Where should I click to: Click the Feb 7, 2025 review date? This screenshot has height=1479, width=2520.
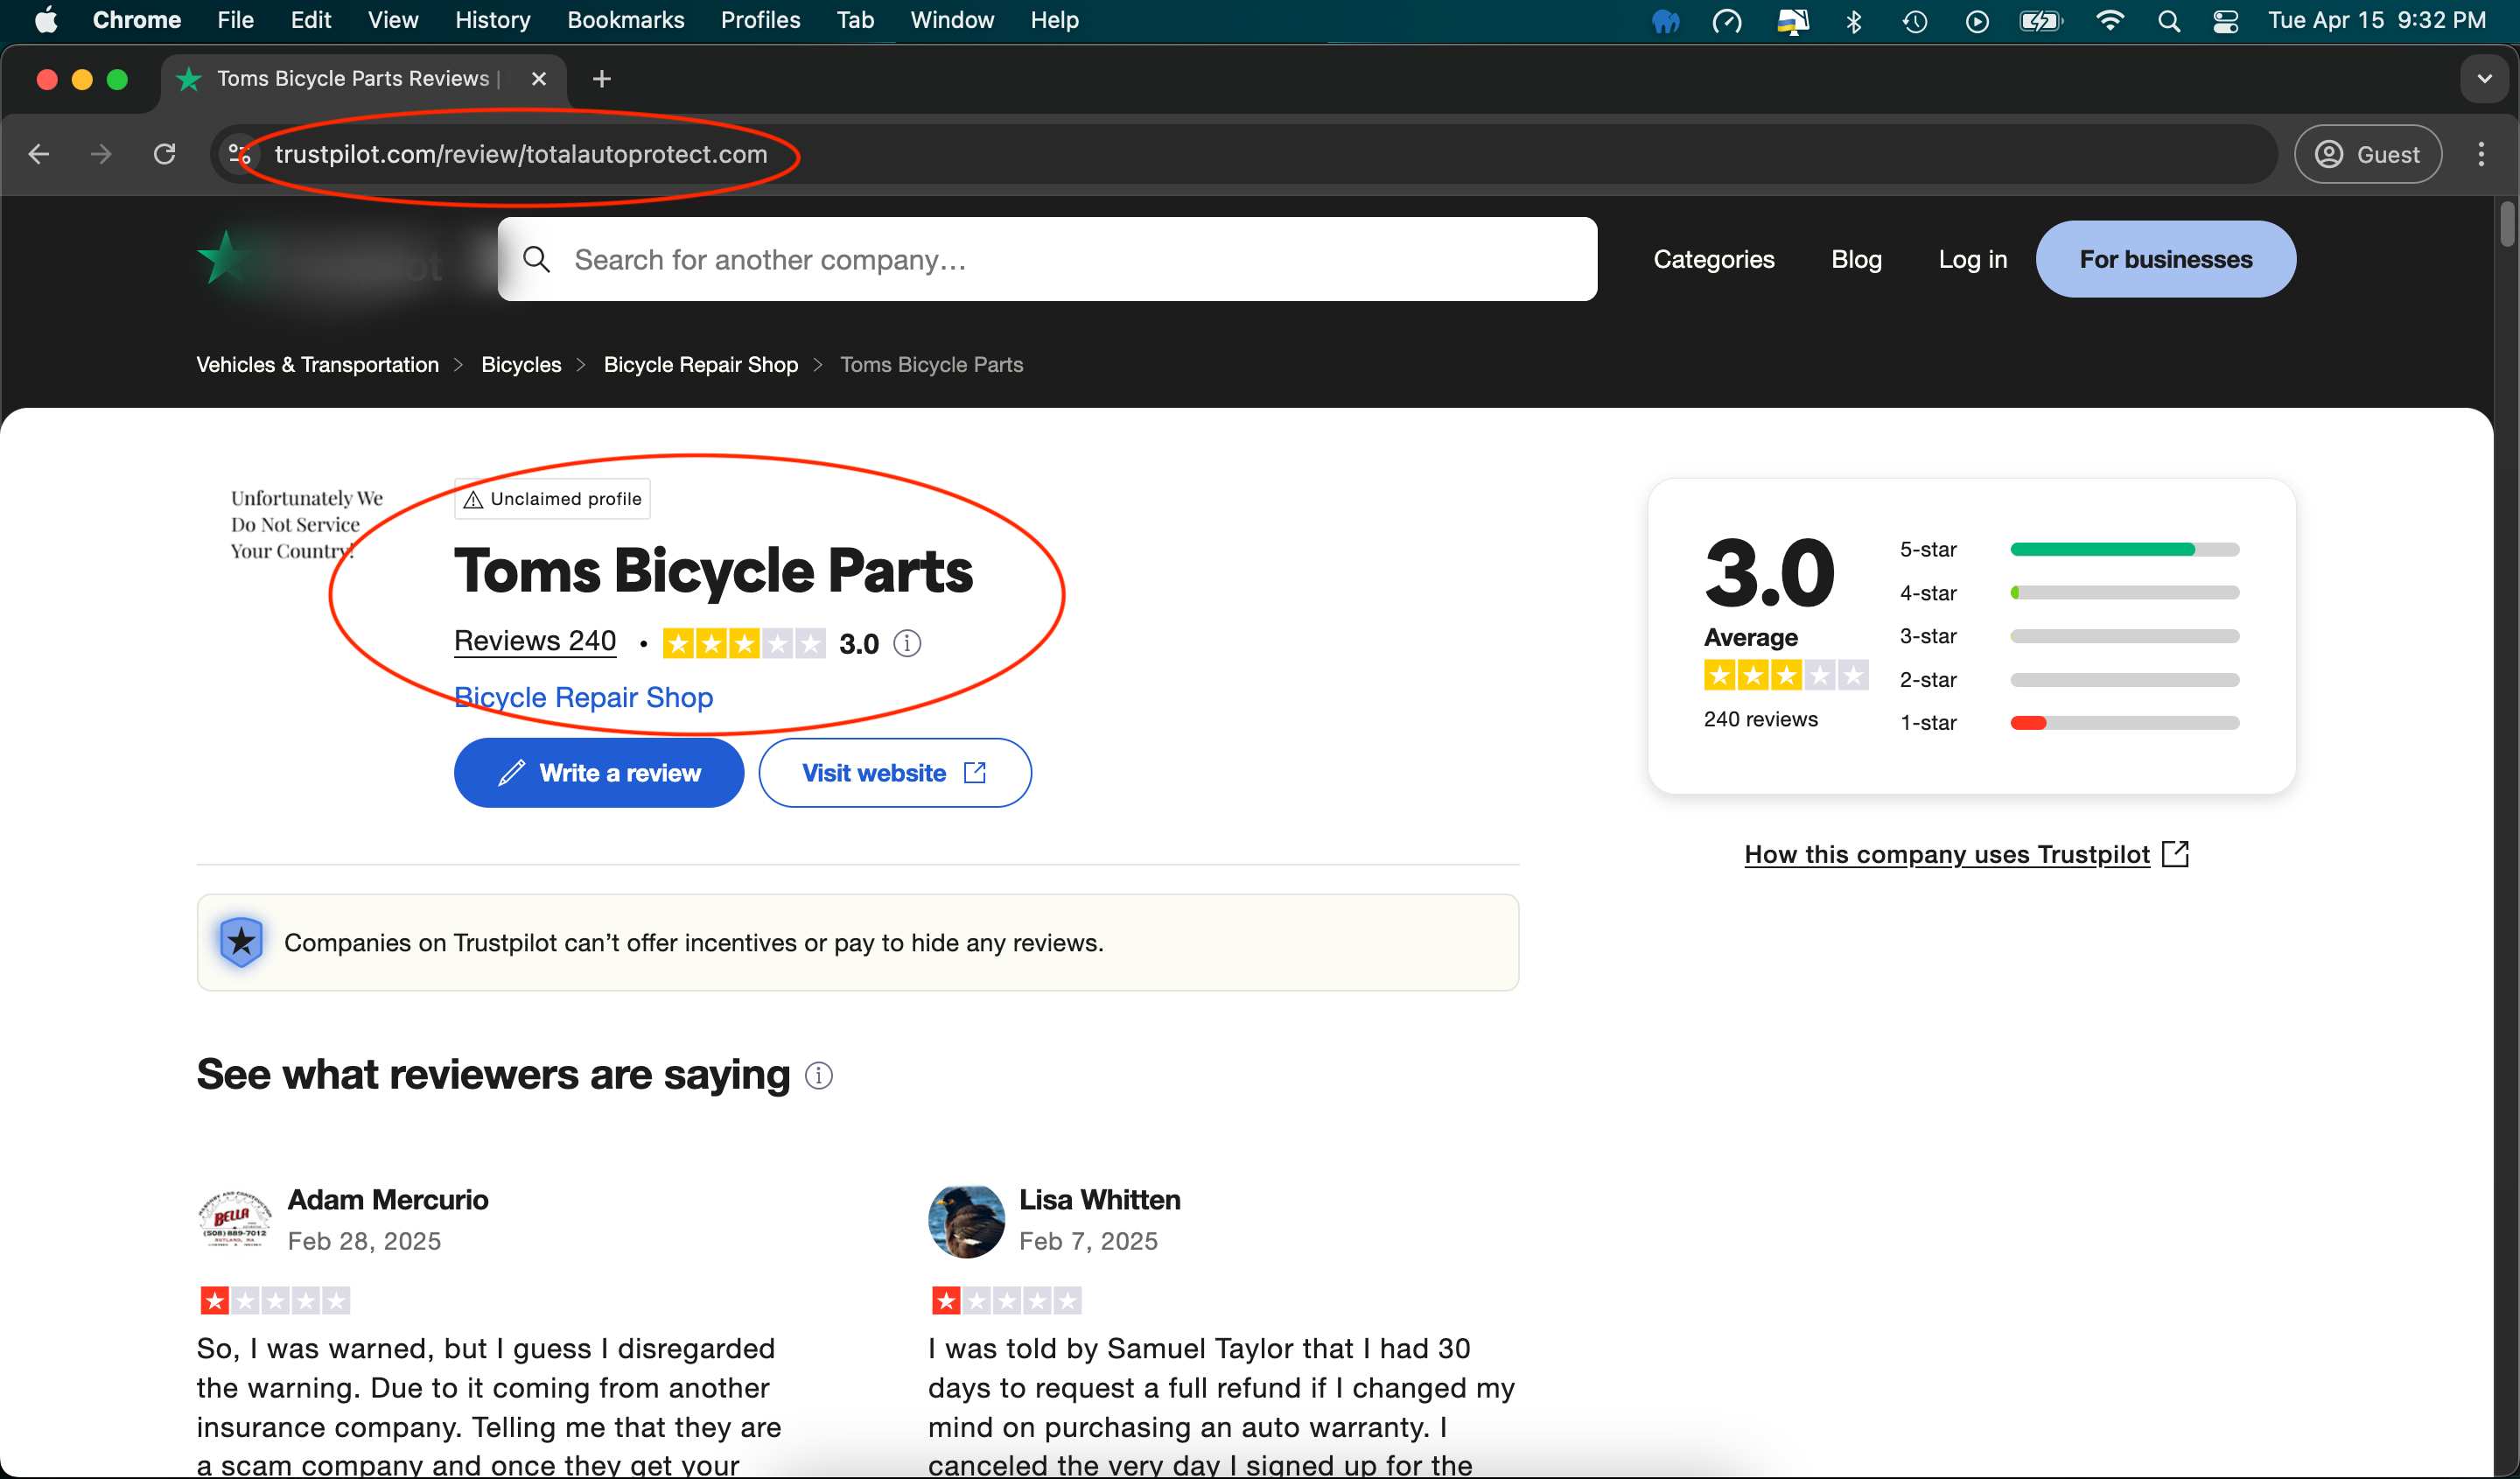click(x=1088, y=1241)
